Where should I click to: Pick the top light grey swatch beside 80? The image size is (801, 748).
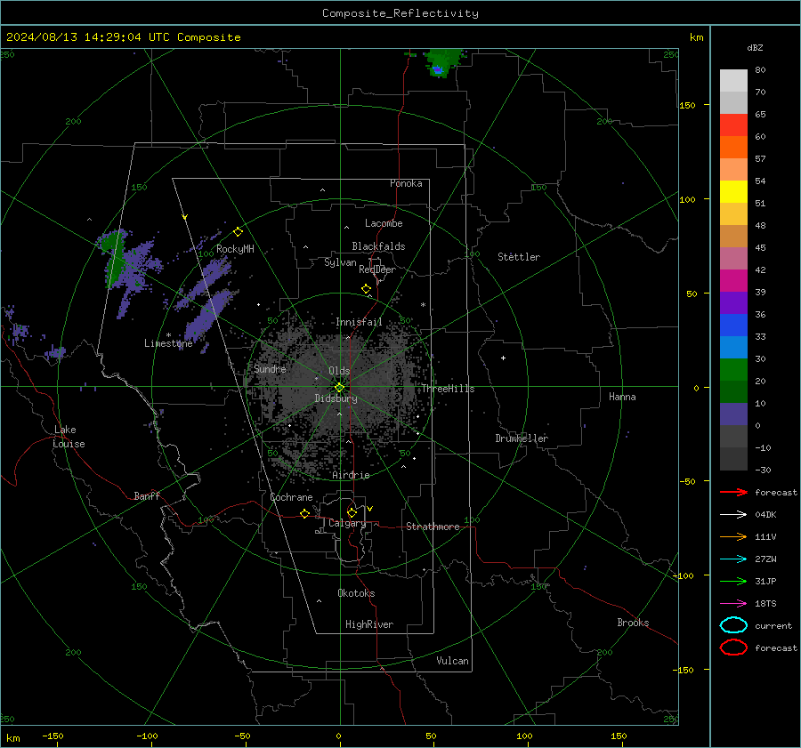click(733, 81)
